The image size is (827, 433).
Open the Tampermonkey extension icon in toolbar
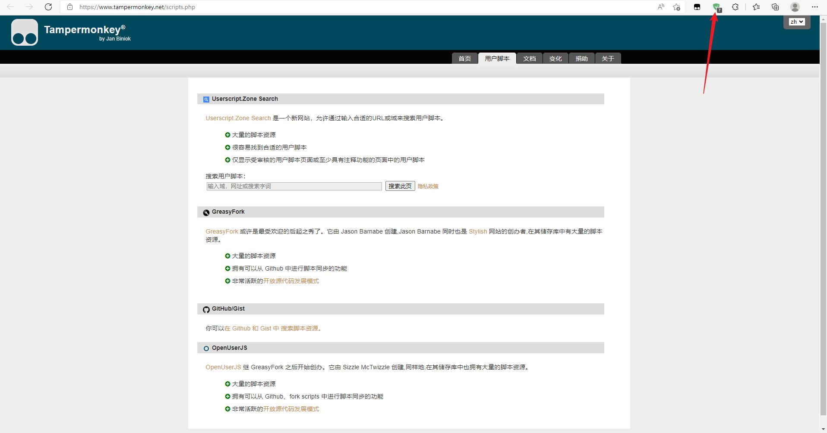697,7
